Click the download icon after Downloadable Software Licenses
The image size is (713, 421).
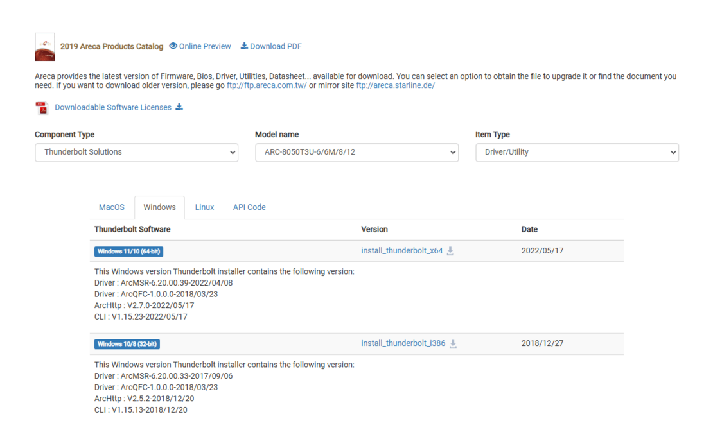pos(179,107)
